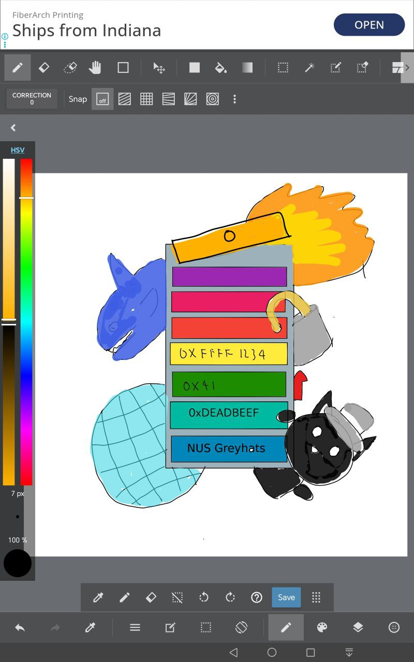Rotate canvas clockwise
Image resolution: width=414 pixels, height=662 pixels.
[x=230, y=597]
